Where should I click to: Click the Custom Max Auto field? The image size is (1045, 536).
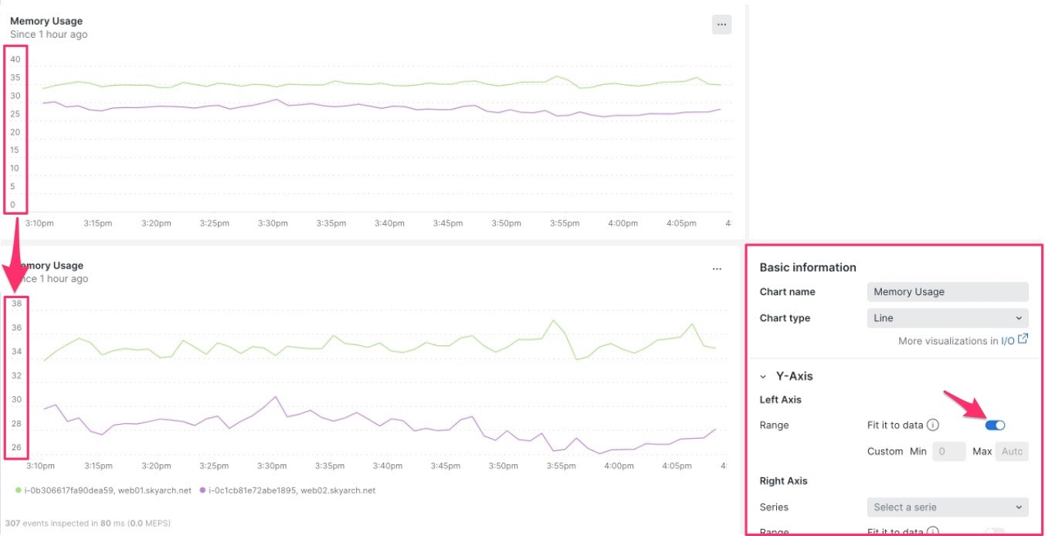click(1012, 451)
